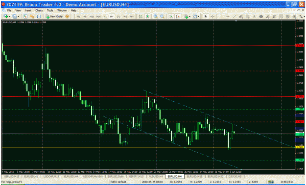
Task: Click the Zoom In magnifier icon
Action: point(156,17)
